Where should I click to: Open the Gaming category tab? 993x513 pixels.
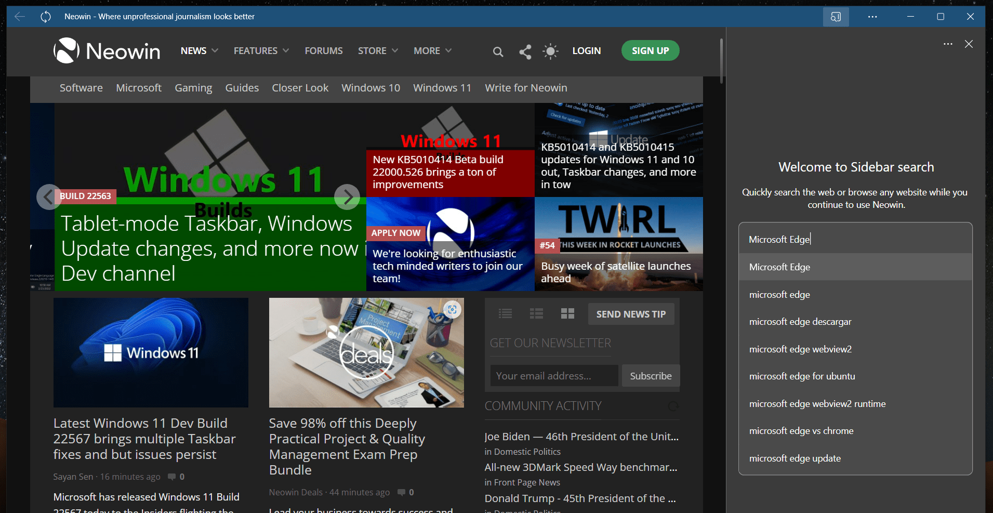point(193,88)
